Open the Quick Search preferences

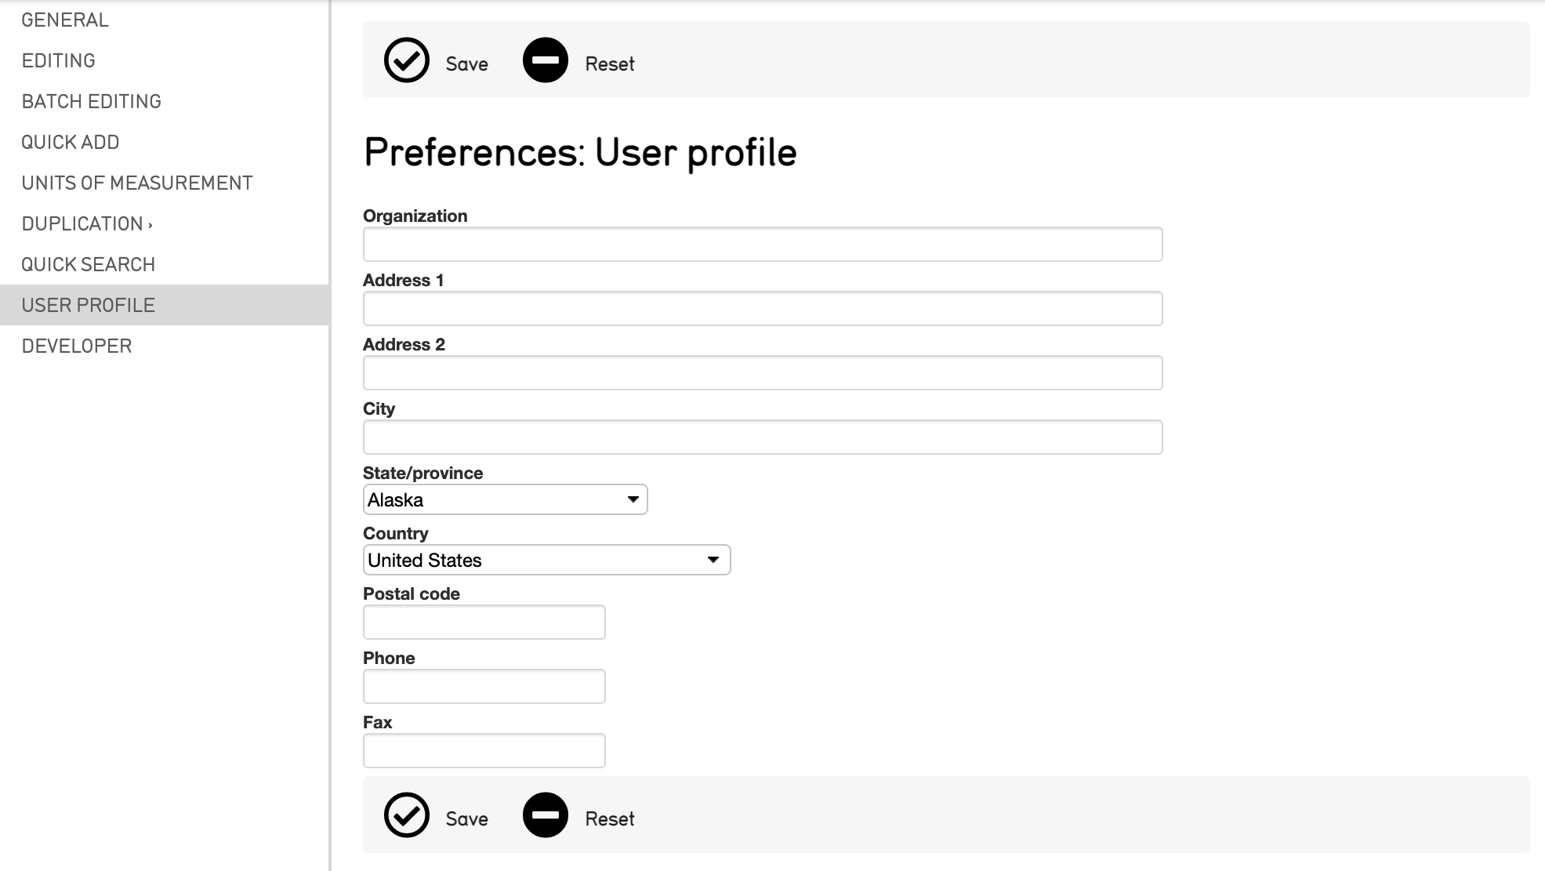tap(88, 264)
